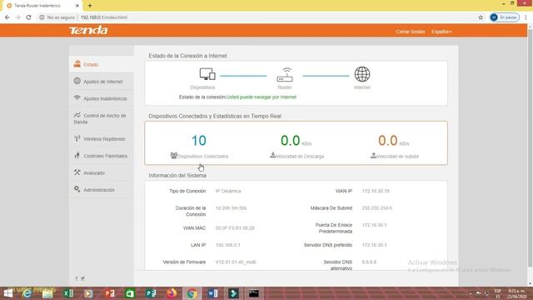This screenshot has height=300, width=533.
Task: Open the Windows Start menu
Action: 7,293
